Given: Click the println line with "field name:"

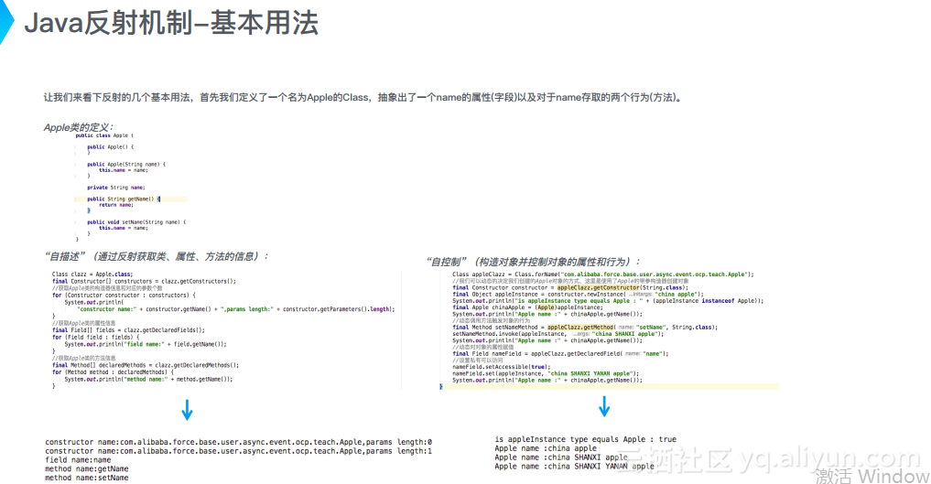Looking at the screenshot, I should tap(146, 344).
